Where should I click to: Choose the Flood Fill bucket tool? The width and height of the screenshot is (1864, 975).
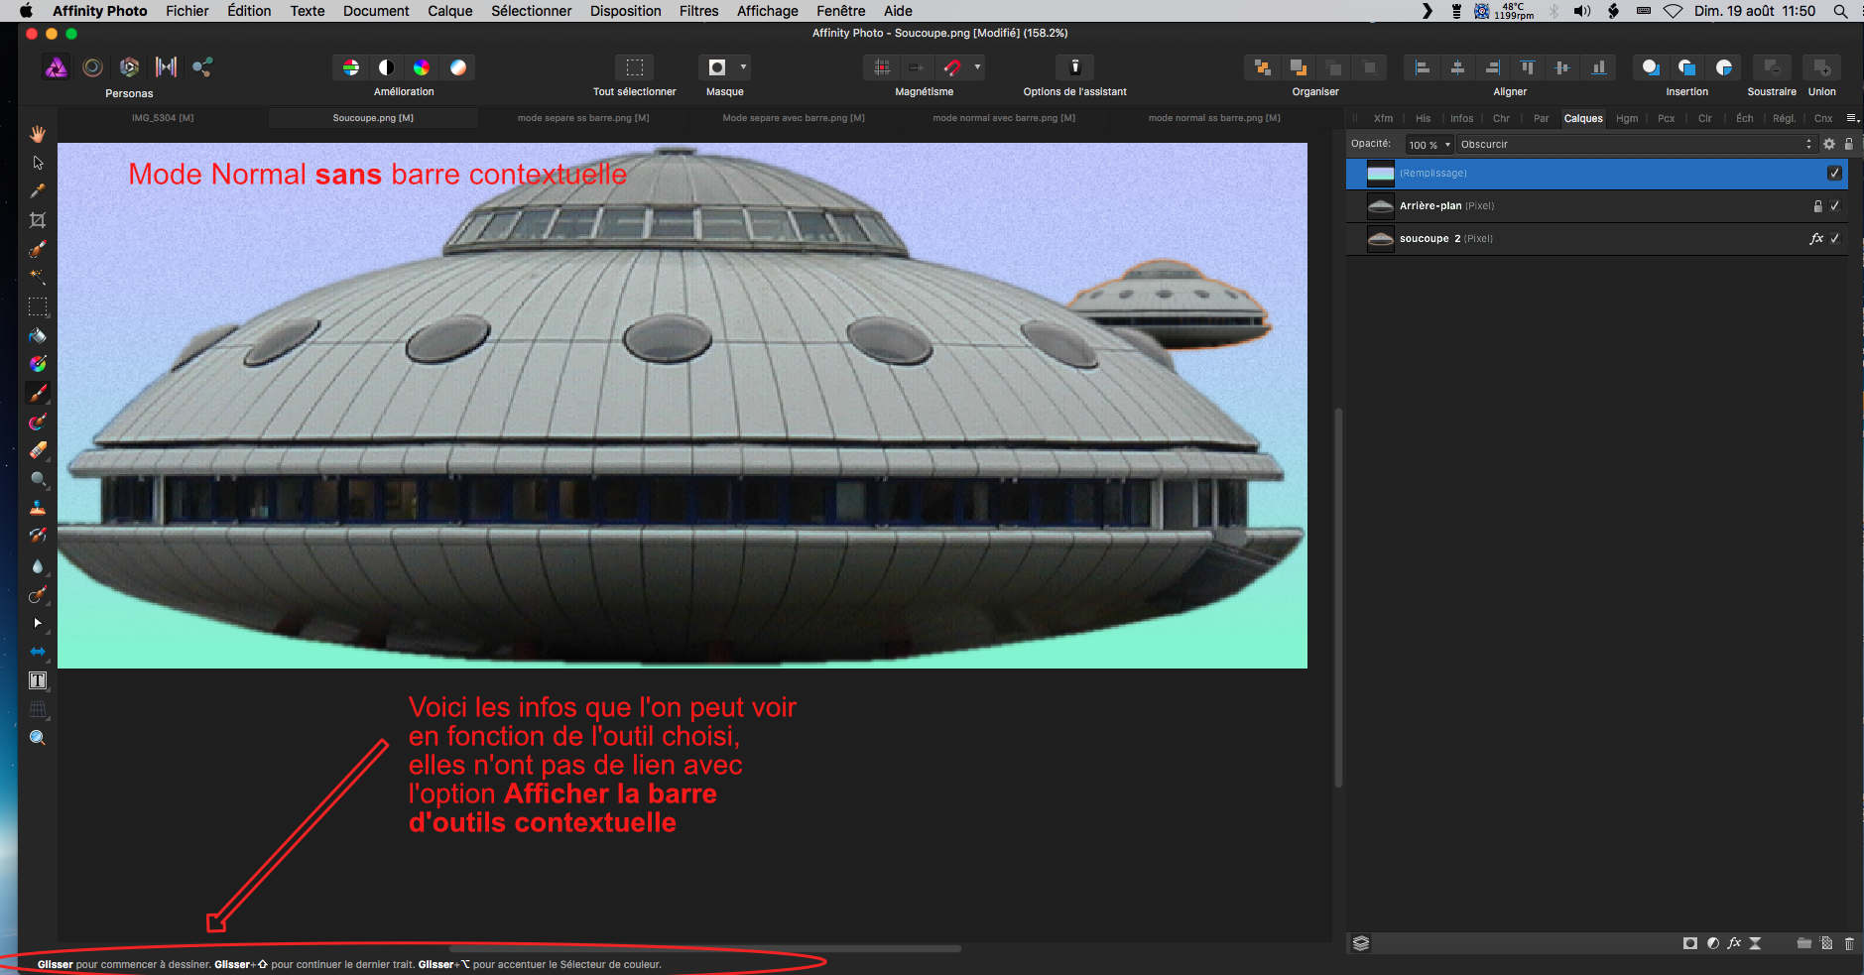pyautogui.click(x=38, y=335)
